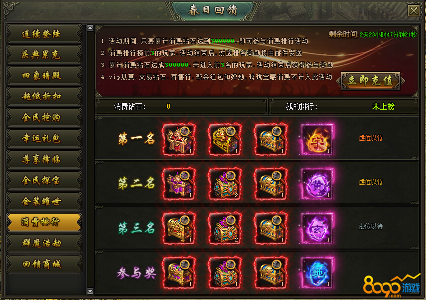Inspect participation award purple-gold chest icon
The height and width of the screenshot is (300, 426).
tap(179, 273)
